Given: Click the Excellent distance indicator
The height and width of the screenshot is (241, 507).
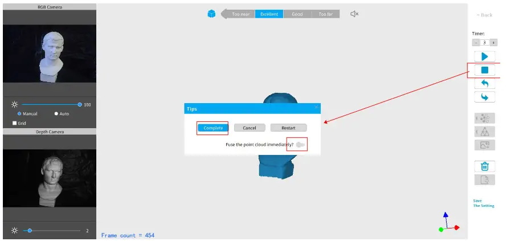Looking at the screenshot, I should (x=269, y=14).
